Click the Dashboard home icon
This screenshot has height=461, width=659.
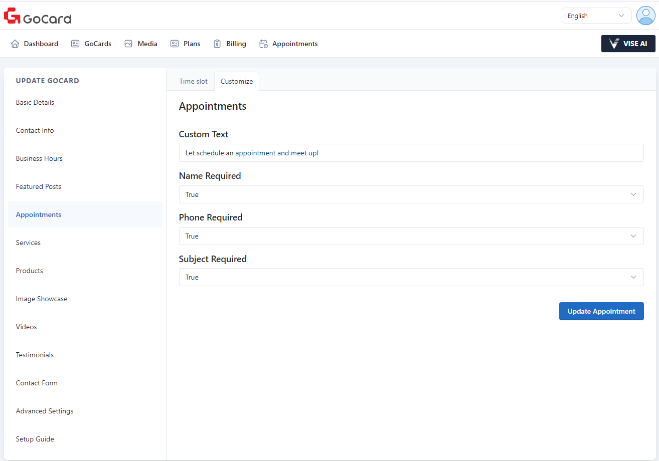(15, 44)
